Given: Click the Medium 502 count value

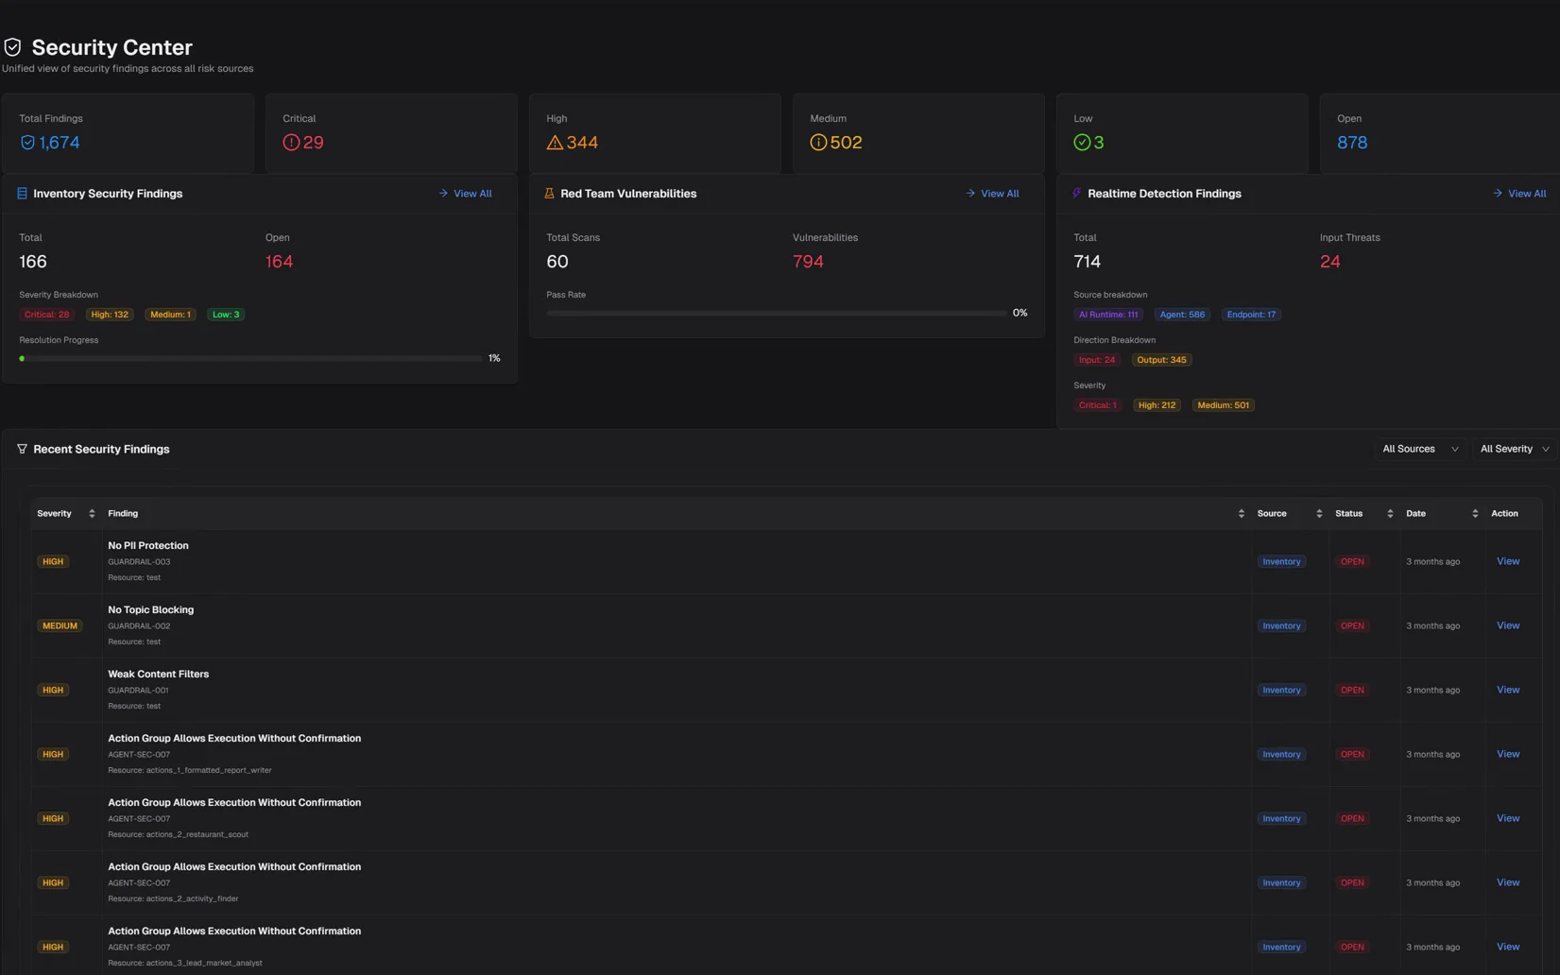Looking at the screenshot, I should point(846,143).
